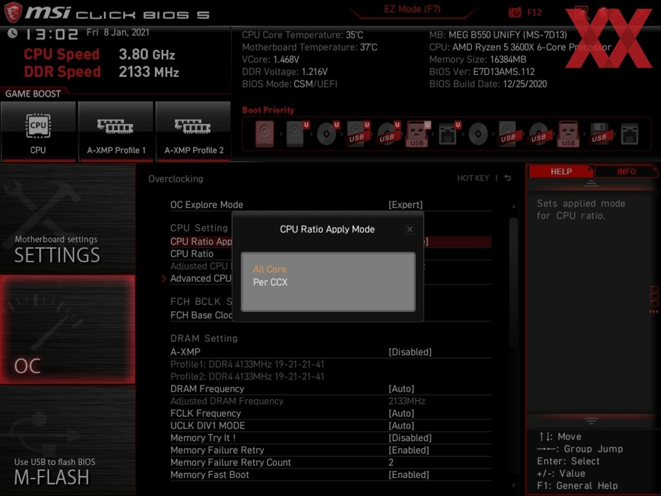
Task: Click the Boot Priority heading
Action: 268,110
